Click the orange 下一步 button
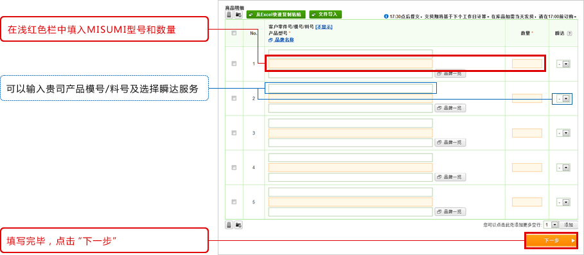 point(552,241)
